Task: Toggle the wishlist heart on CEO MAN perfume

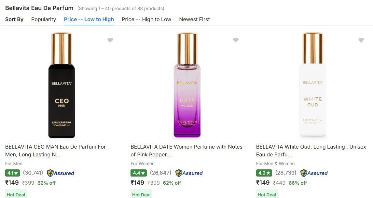Action: (x=110, y=40)
